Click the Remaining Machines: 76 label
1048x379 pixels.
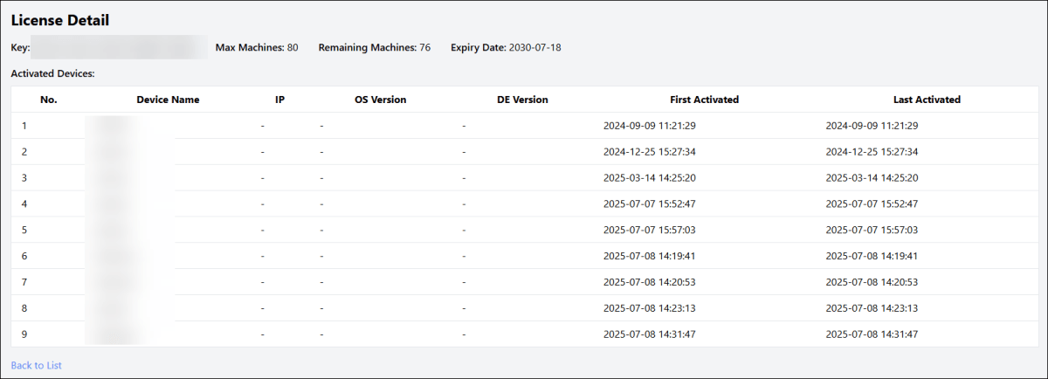pyautogui.click(x=374, y=47)
